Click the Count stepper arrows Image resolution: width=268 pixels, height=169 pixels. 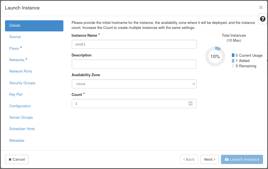click(x=190, y=103)
